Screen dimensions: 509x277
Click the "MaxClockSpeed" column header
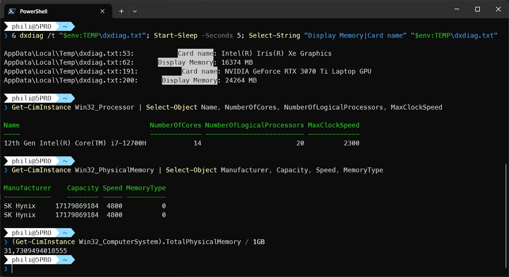coord(334,125)
